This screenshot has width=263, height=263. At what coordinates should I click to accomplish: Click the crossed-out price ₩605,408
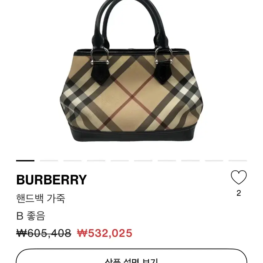pyautogui.click(x=44, y=233)
